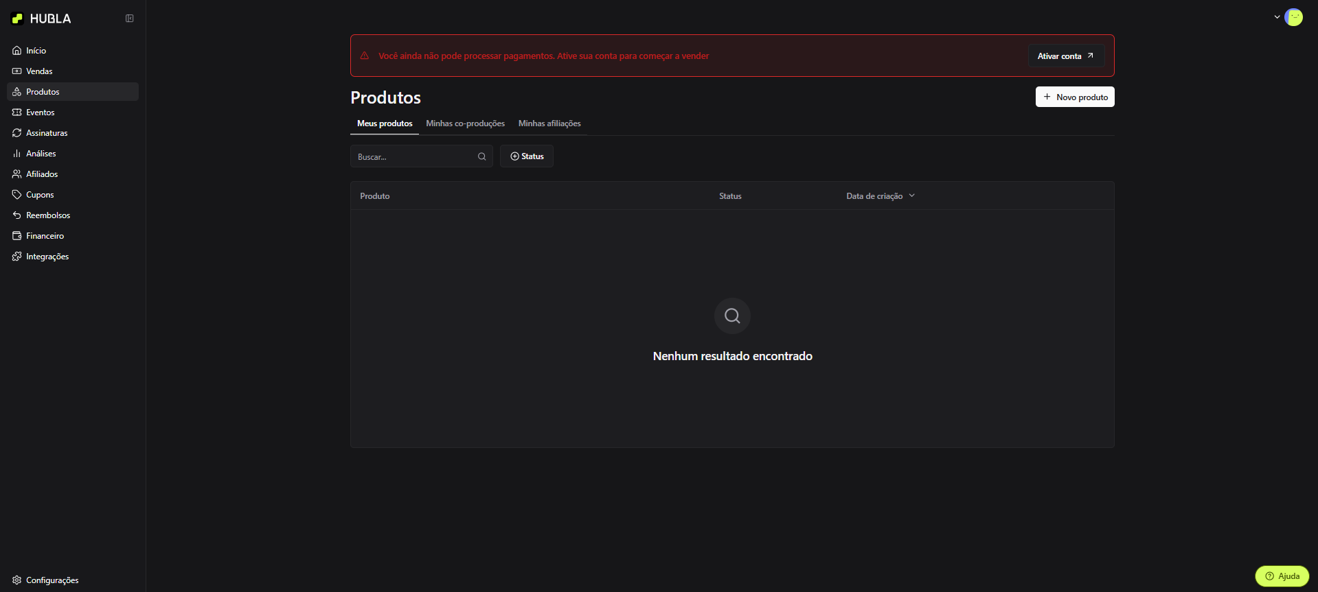Image resolution: width=1318 pixels, height=592 pixels.
Task: Switch to Minhas co-produções tab
Action: point(465,123)
